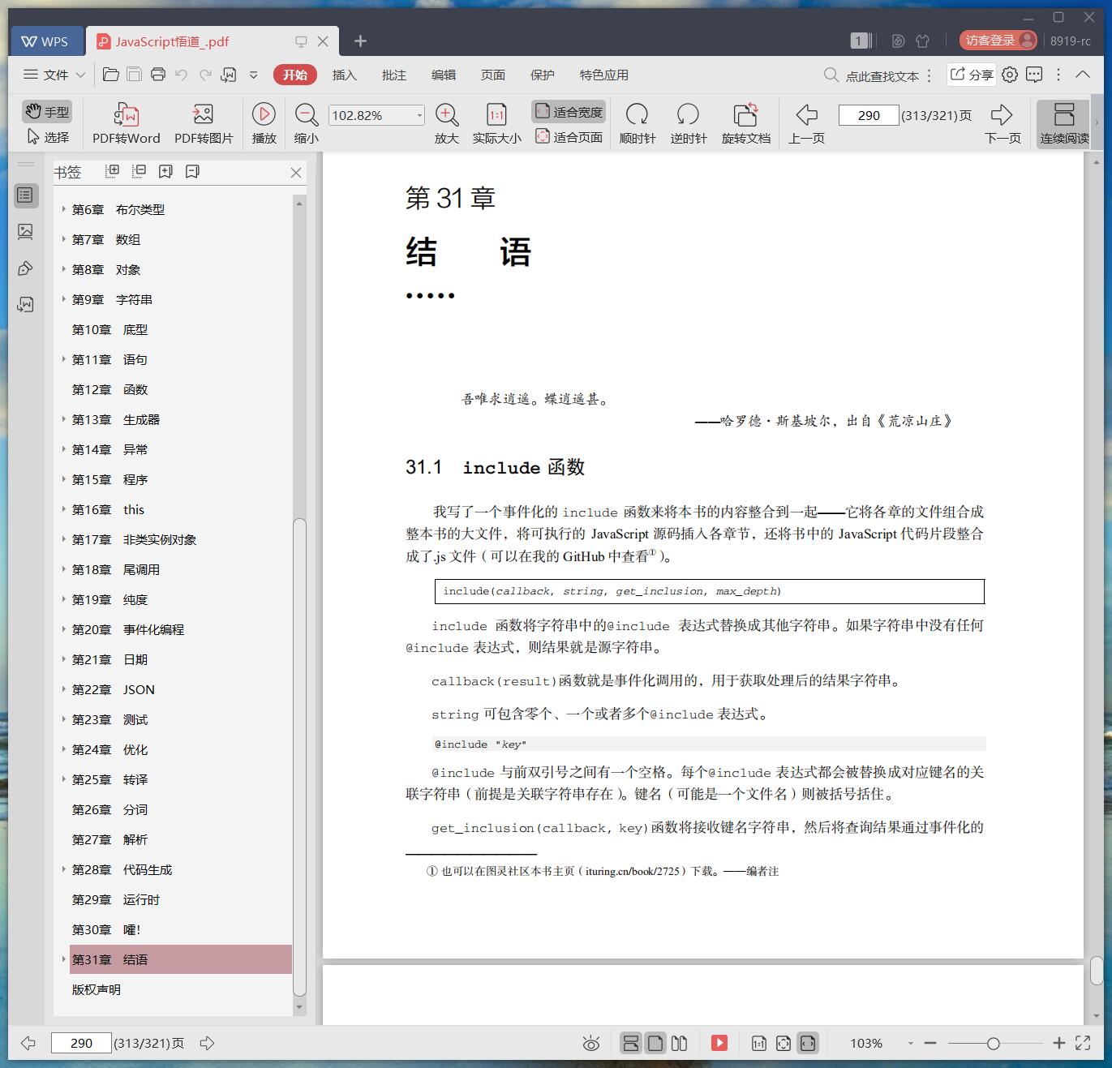Open quick access toolbar customize dropdown
The width and height of the screenshot is (1112, 1068).
click(253, 75)
